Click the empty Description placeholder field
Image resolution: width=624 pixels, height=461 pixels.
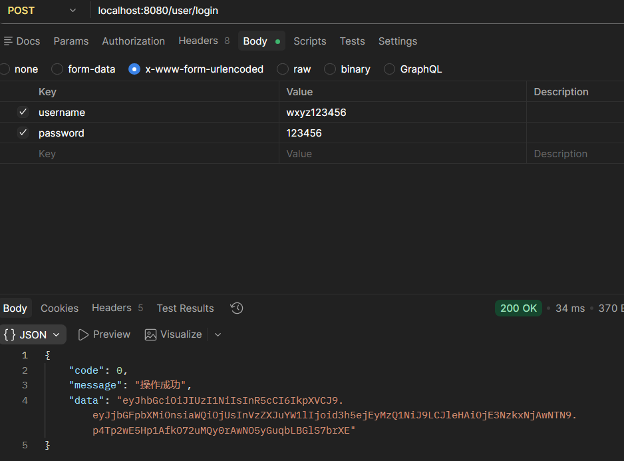575,154
